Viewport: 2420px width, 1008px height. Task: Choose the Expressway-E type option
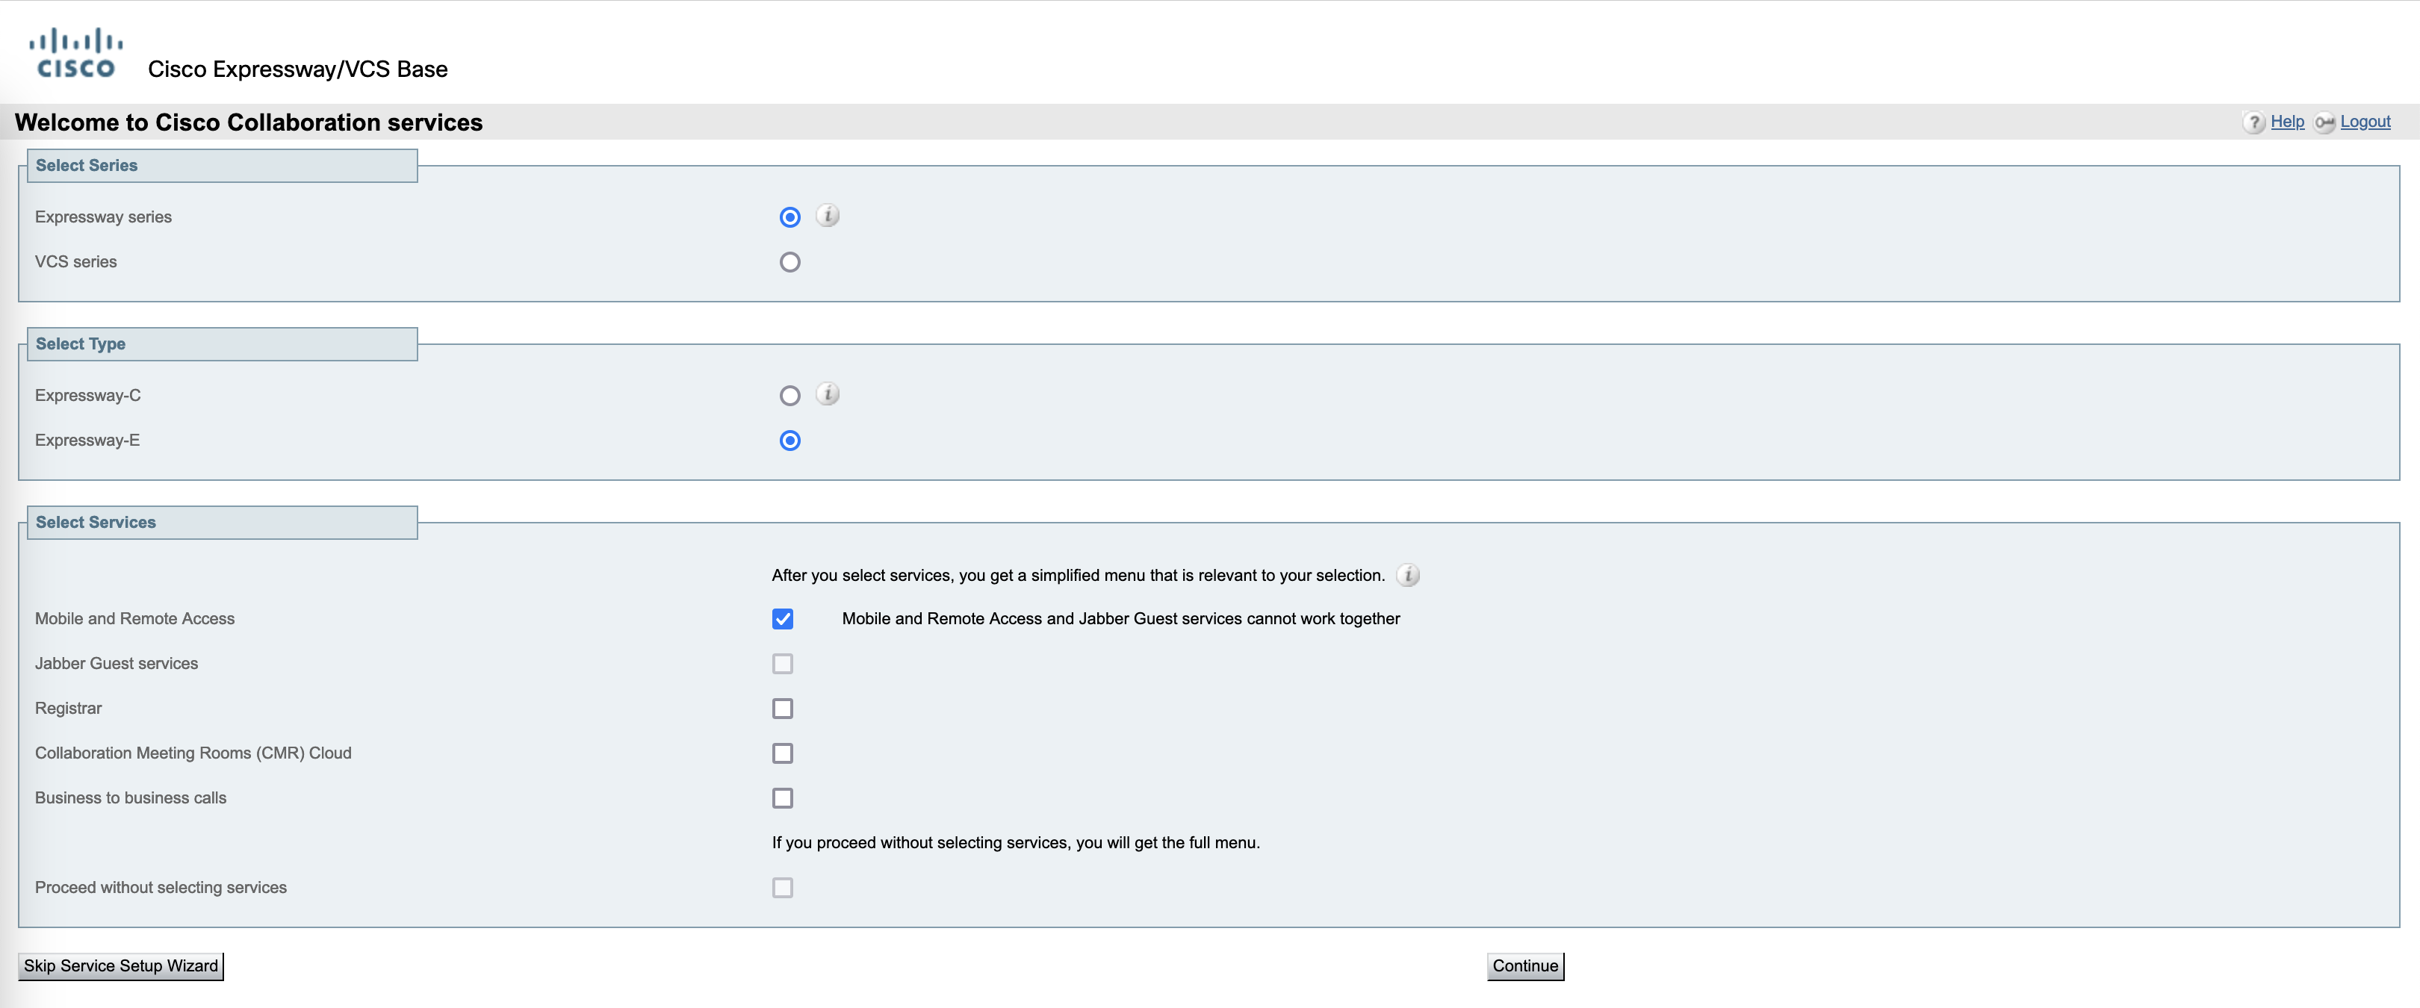point(789,441)
